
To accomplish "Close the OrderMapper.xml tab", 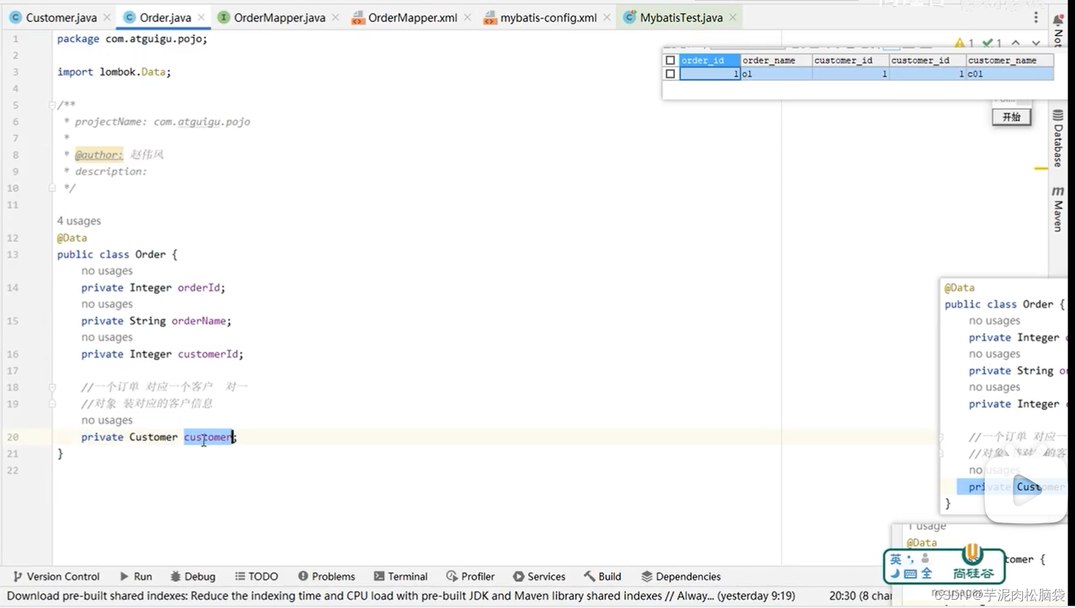I will click(467, 18).
